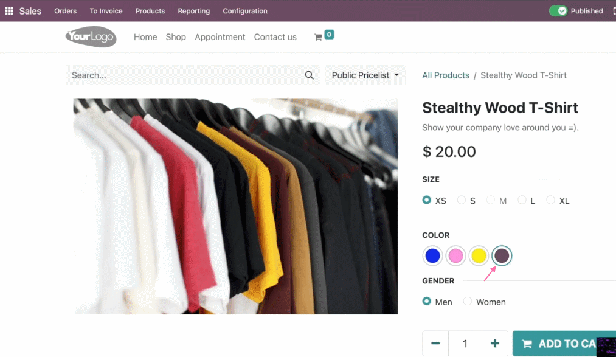Open the Reporting menu

(194, 11)
